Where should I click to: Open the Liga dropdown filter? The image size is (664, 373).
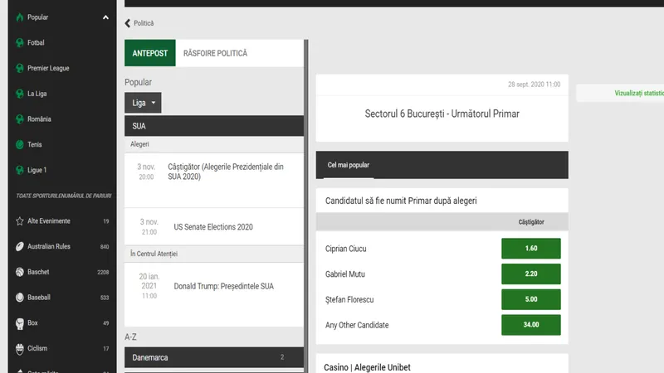tap(144, 103)
